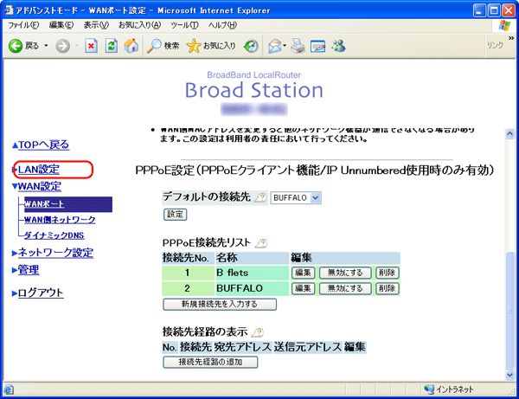Image resolution: width=519 pixels, height=399 pixels.
Task: Click the Mail envelope icon
Action: 275,46
